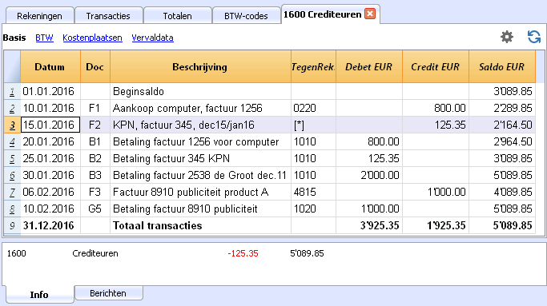Click the Credit EUR column header
Image resolution: width=547 pixels, height=306 pixels.
(436, 67)
